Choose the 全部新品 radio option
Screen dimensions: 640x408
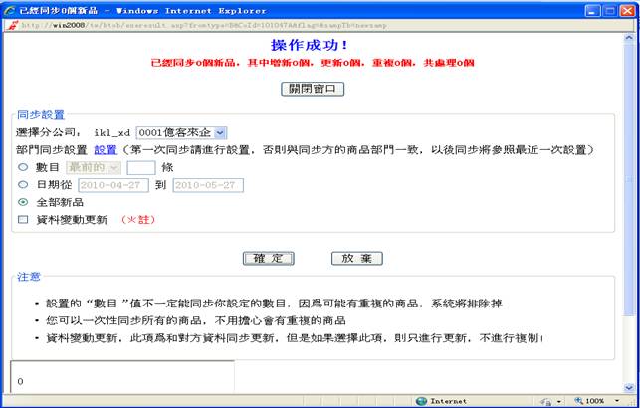pyautogui.click(x=23, y=202)
